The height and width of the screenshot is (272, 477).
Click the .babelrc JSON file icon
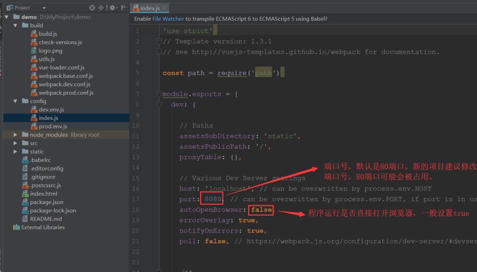coord(25,160)
